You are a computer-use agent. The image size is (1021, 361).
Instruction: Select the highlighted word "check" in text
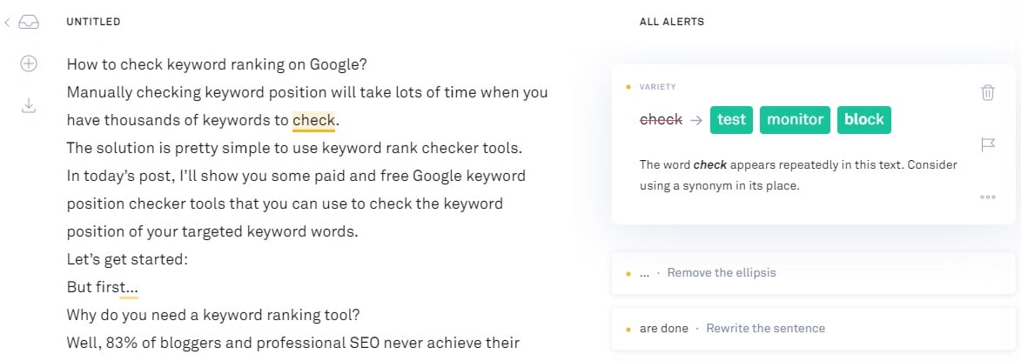click(314, 120)
